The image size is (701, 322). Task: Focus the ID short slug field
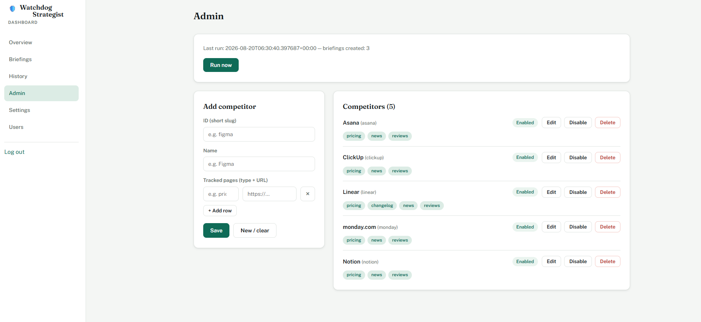[x=259, y=134]
